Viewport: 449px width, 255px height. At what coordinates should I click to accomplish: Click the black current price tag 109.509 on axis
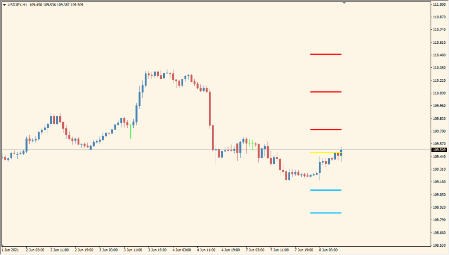[439, 150]
